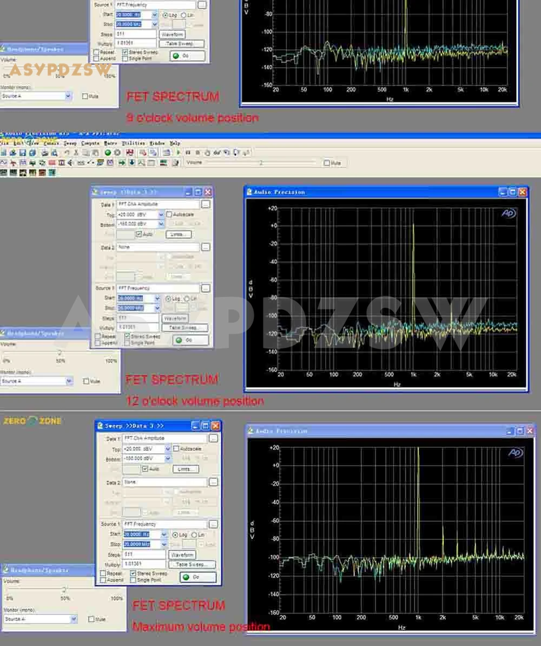
Task: Click the Volume slider in the main toolbar
Action: 261,163
